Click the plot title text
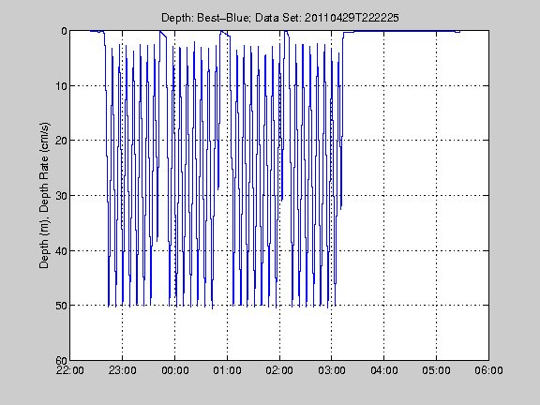 tap(280, 18)
